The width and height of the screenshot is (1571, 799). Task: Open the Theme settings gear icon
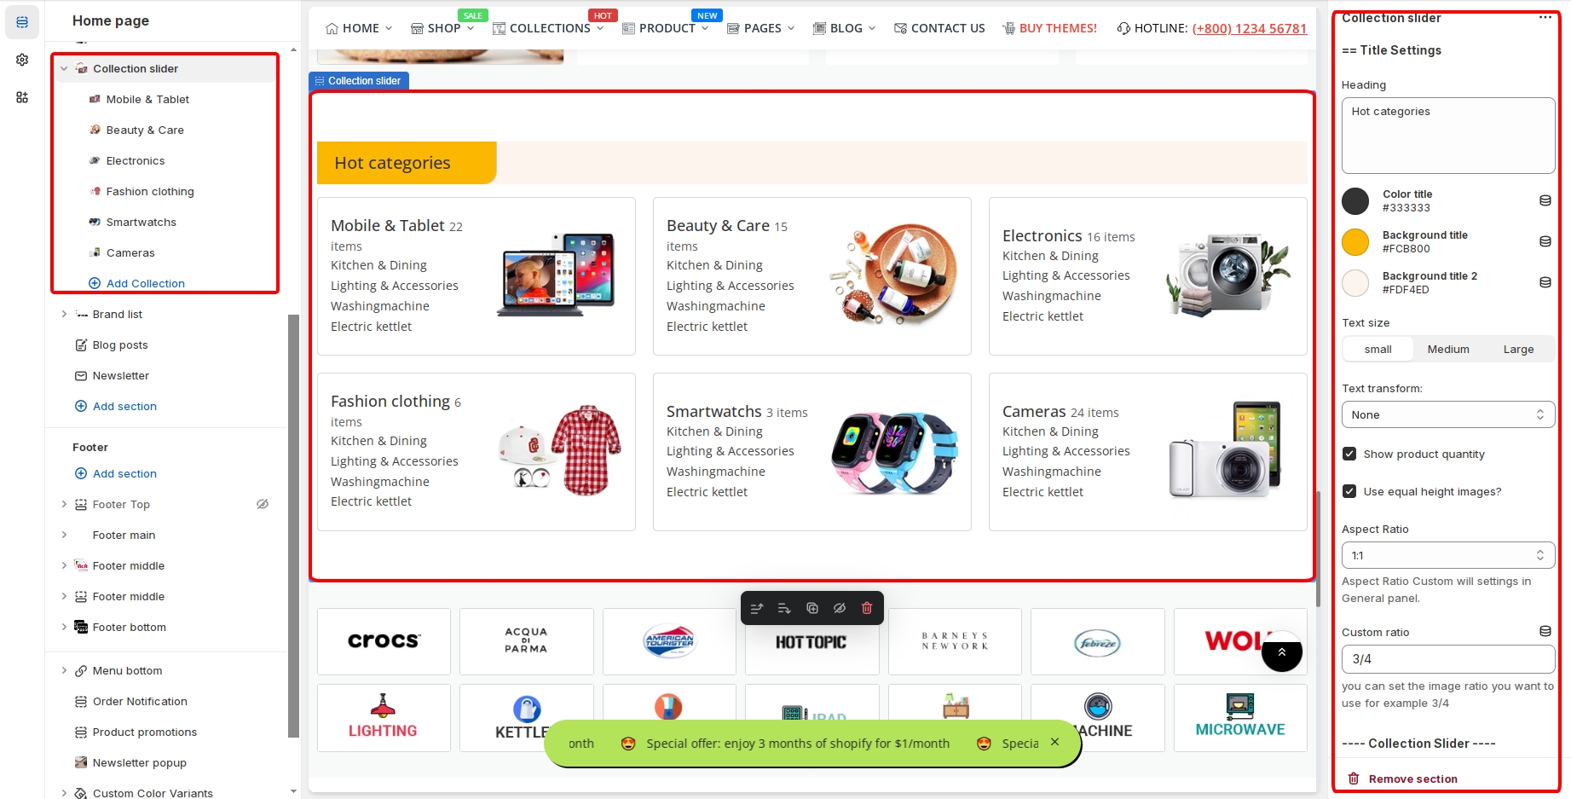pyautogui.click(x=22, y=60)
